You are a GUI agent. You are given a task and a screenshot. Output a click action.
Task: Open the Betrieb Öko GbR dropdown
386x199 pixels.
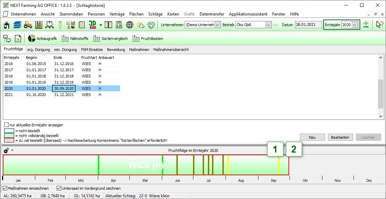click(268, 25)
